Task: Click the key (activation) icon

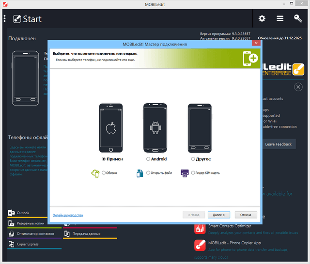Action: pos(298,18)
